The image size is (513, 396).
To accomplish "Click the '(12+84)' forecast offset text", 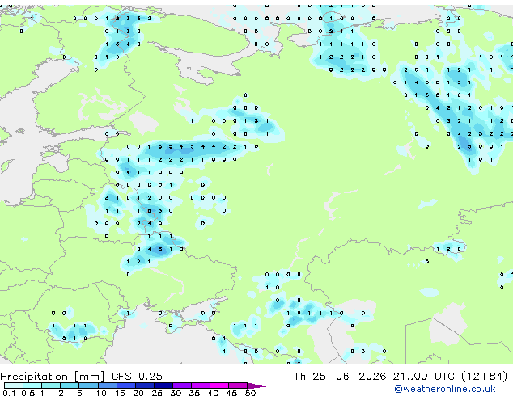I will click(x=485, y=377).
